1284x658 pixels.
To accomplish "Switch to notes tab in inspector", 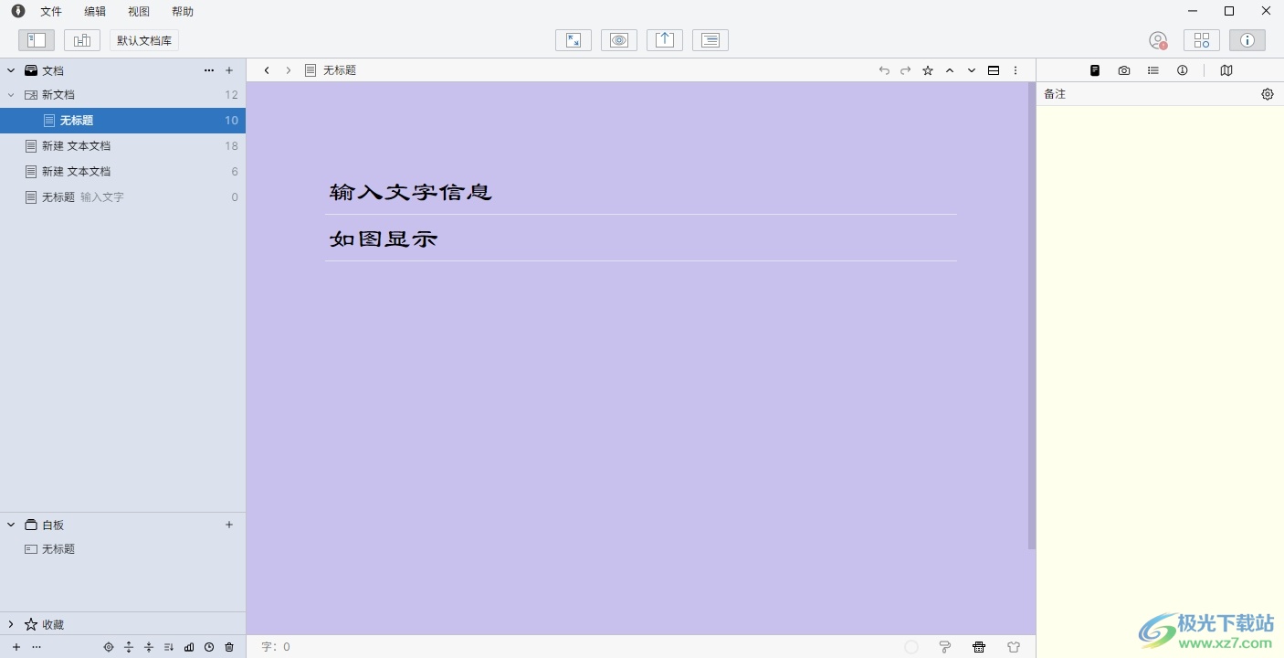I will (x=1095, y=70).
